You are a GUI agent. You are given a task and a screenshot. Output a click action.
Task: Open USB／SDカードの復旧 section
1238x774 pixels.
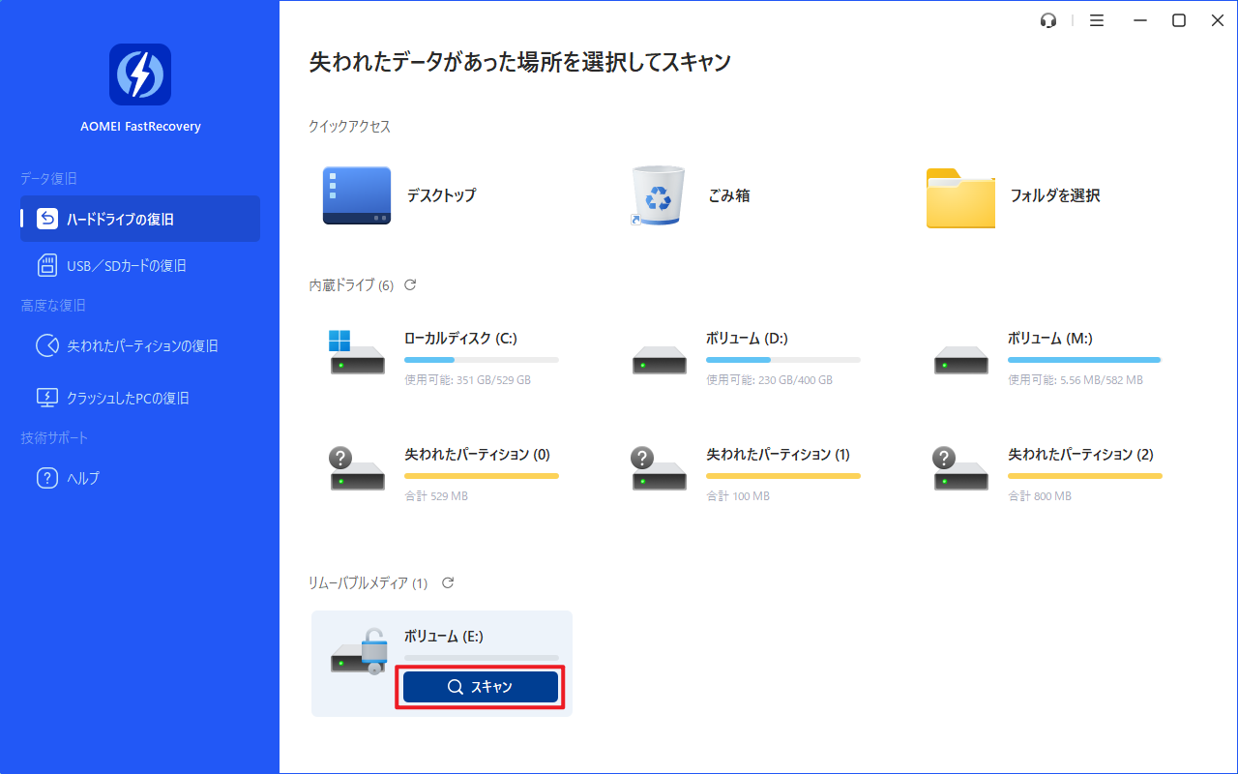click(x=126, y=266)
